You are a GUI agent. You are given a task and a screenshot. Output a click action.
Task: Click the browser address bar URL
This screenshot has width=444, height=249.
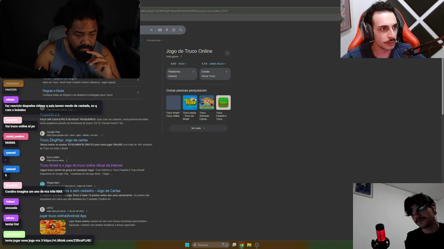[184, 11]
